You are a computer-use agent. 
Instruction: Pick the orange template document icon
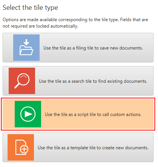tap(21, 147)
